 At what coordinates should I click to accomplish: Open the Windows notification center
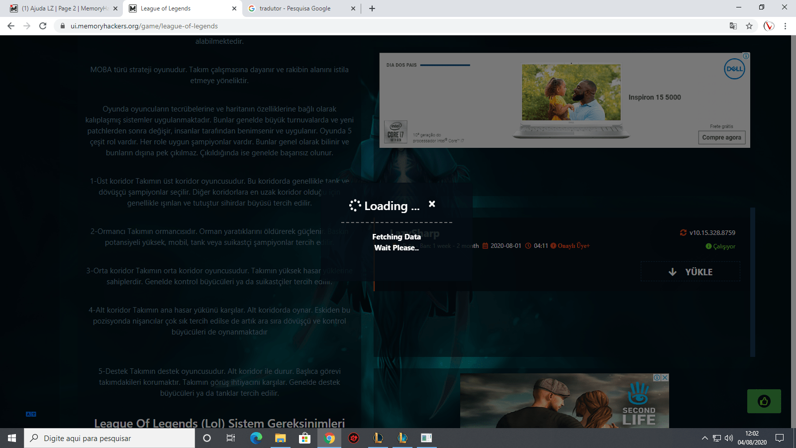click(780, 438)
